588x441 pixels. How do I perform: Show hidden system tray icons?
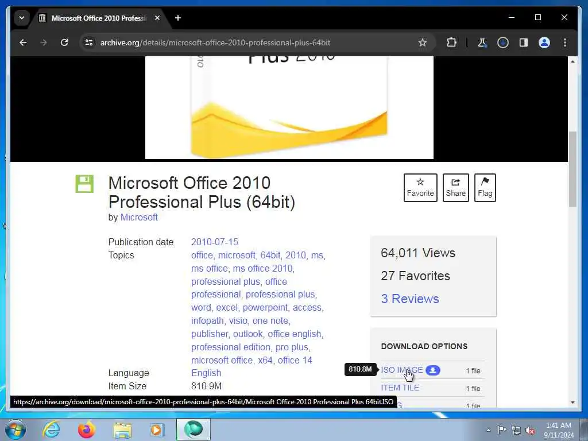[x=488, y=431]
